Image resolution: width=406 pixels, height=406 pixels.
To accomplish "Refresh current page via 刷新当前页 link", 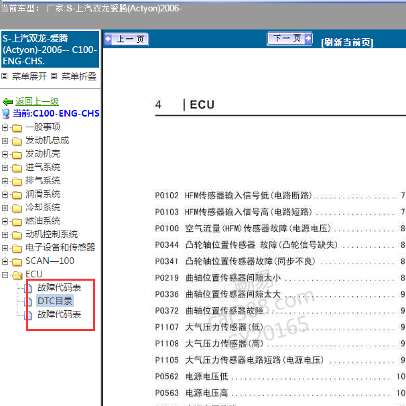I will tap(347, 42).
